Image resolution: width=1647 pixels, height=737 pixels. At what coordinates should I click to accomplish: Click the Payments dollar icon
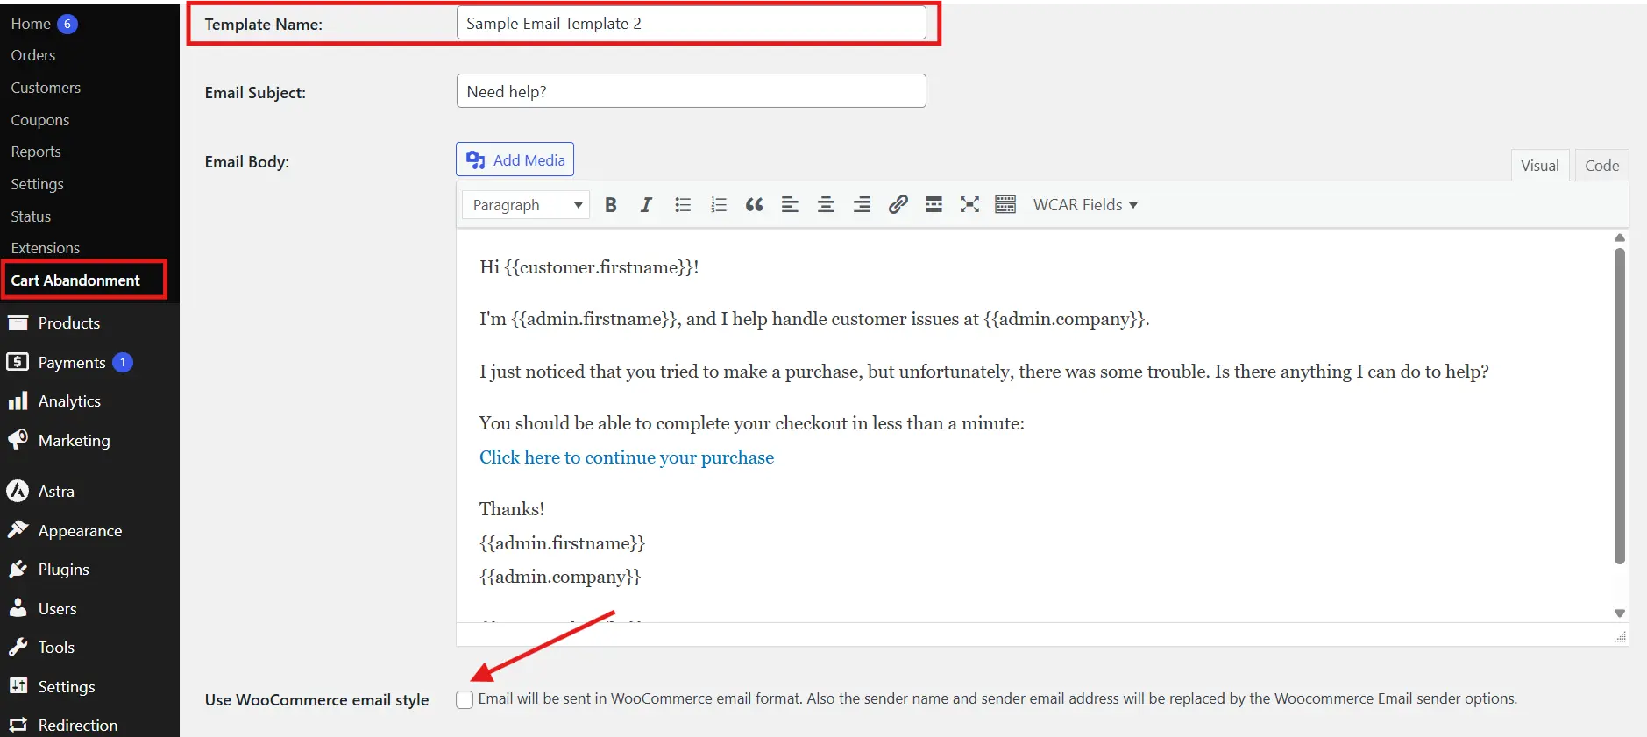point(18,361)
